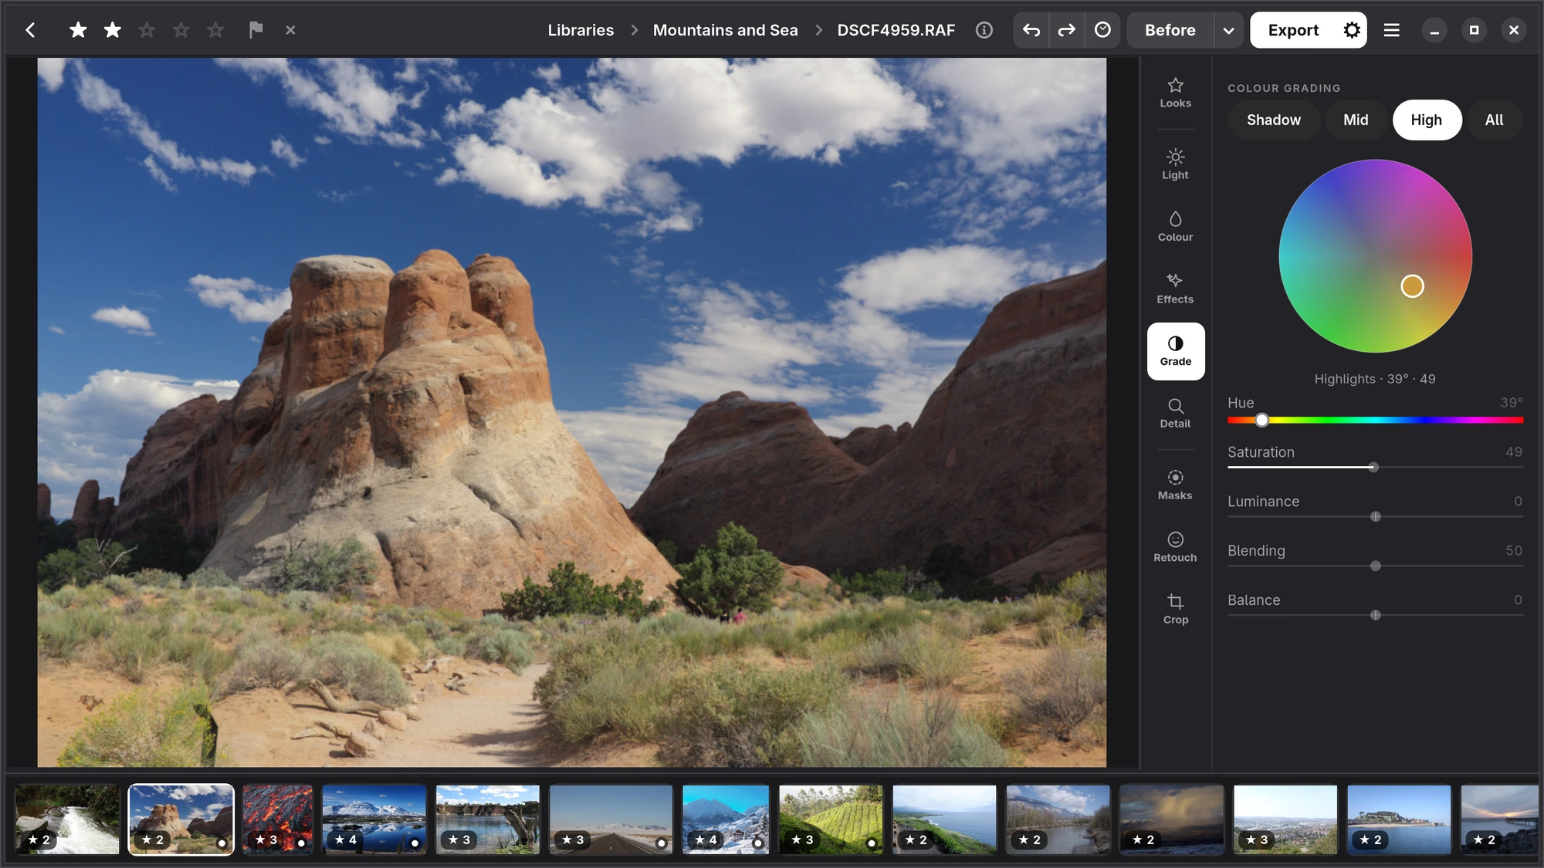Clear the rating with the x icon
This screenshot has width=1544, height=868.
(290, 30)
